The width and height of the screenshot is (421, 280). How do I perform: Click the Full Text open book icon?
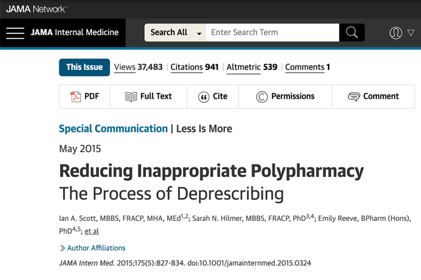pyautogui.click(x=131, y=97)
